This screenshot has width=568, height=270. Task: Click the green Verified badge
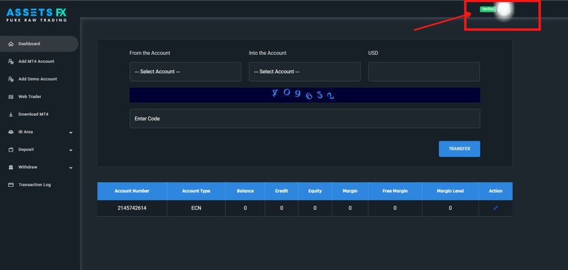(x=488, y=9)
